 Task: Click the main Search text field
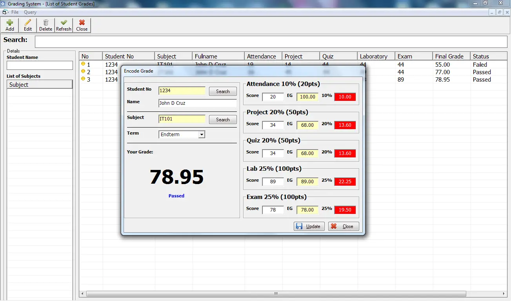(271, 42)
